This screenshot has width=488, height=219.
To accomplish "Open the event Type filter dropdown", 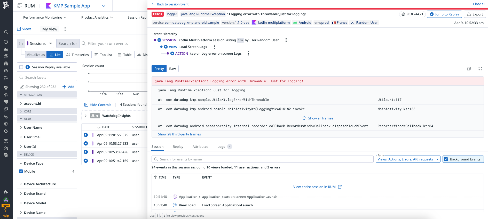I will coord(408,159).
